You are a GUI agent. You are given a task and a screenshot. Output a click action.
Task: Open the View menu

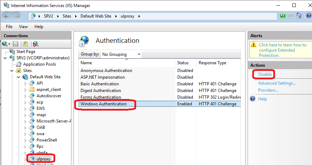23,27
